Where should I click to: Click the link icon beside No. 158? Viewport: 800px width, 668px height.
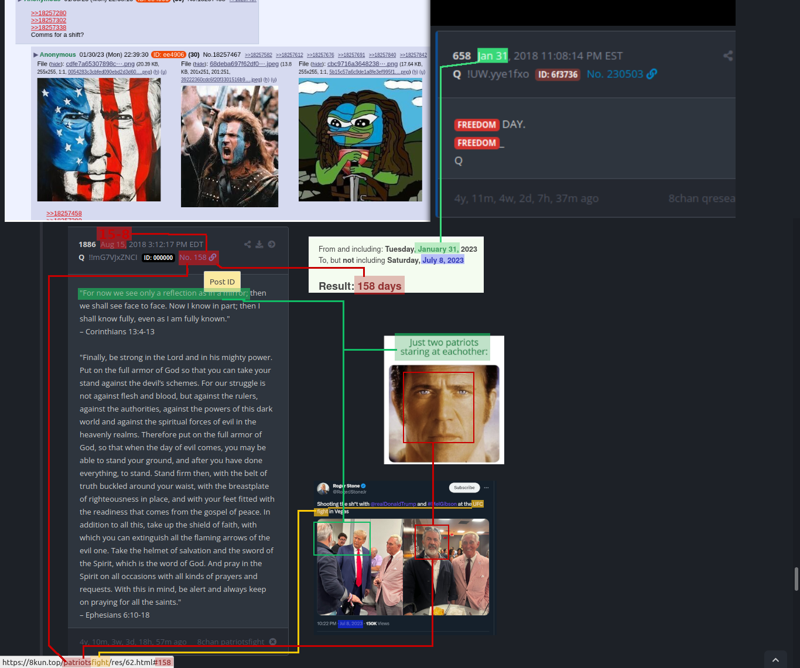213,257
